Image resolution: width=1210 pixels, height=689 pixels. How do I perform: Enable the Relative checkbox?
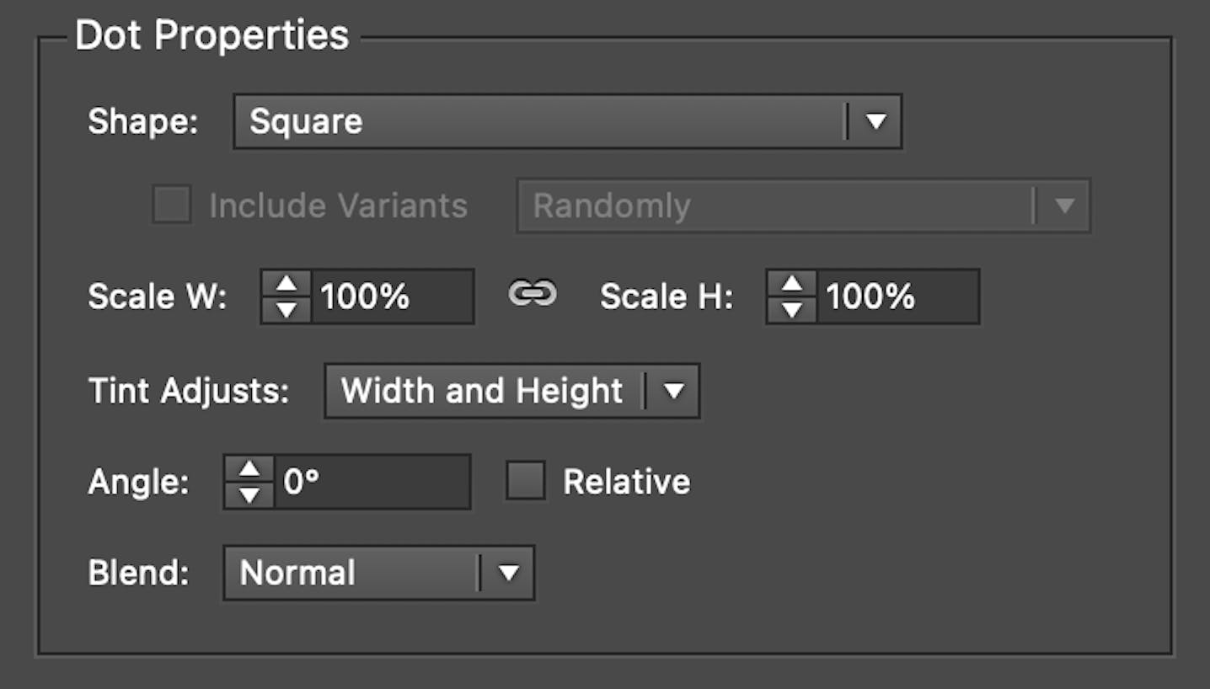tap(525, 481)
